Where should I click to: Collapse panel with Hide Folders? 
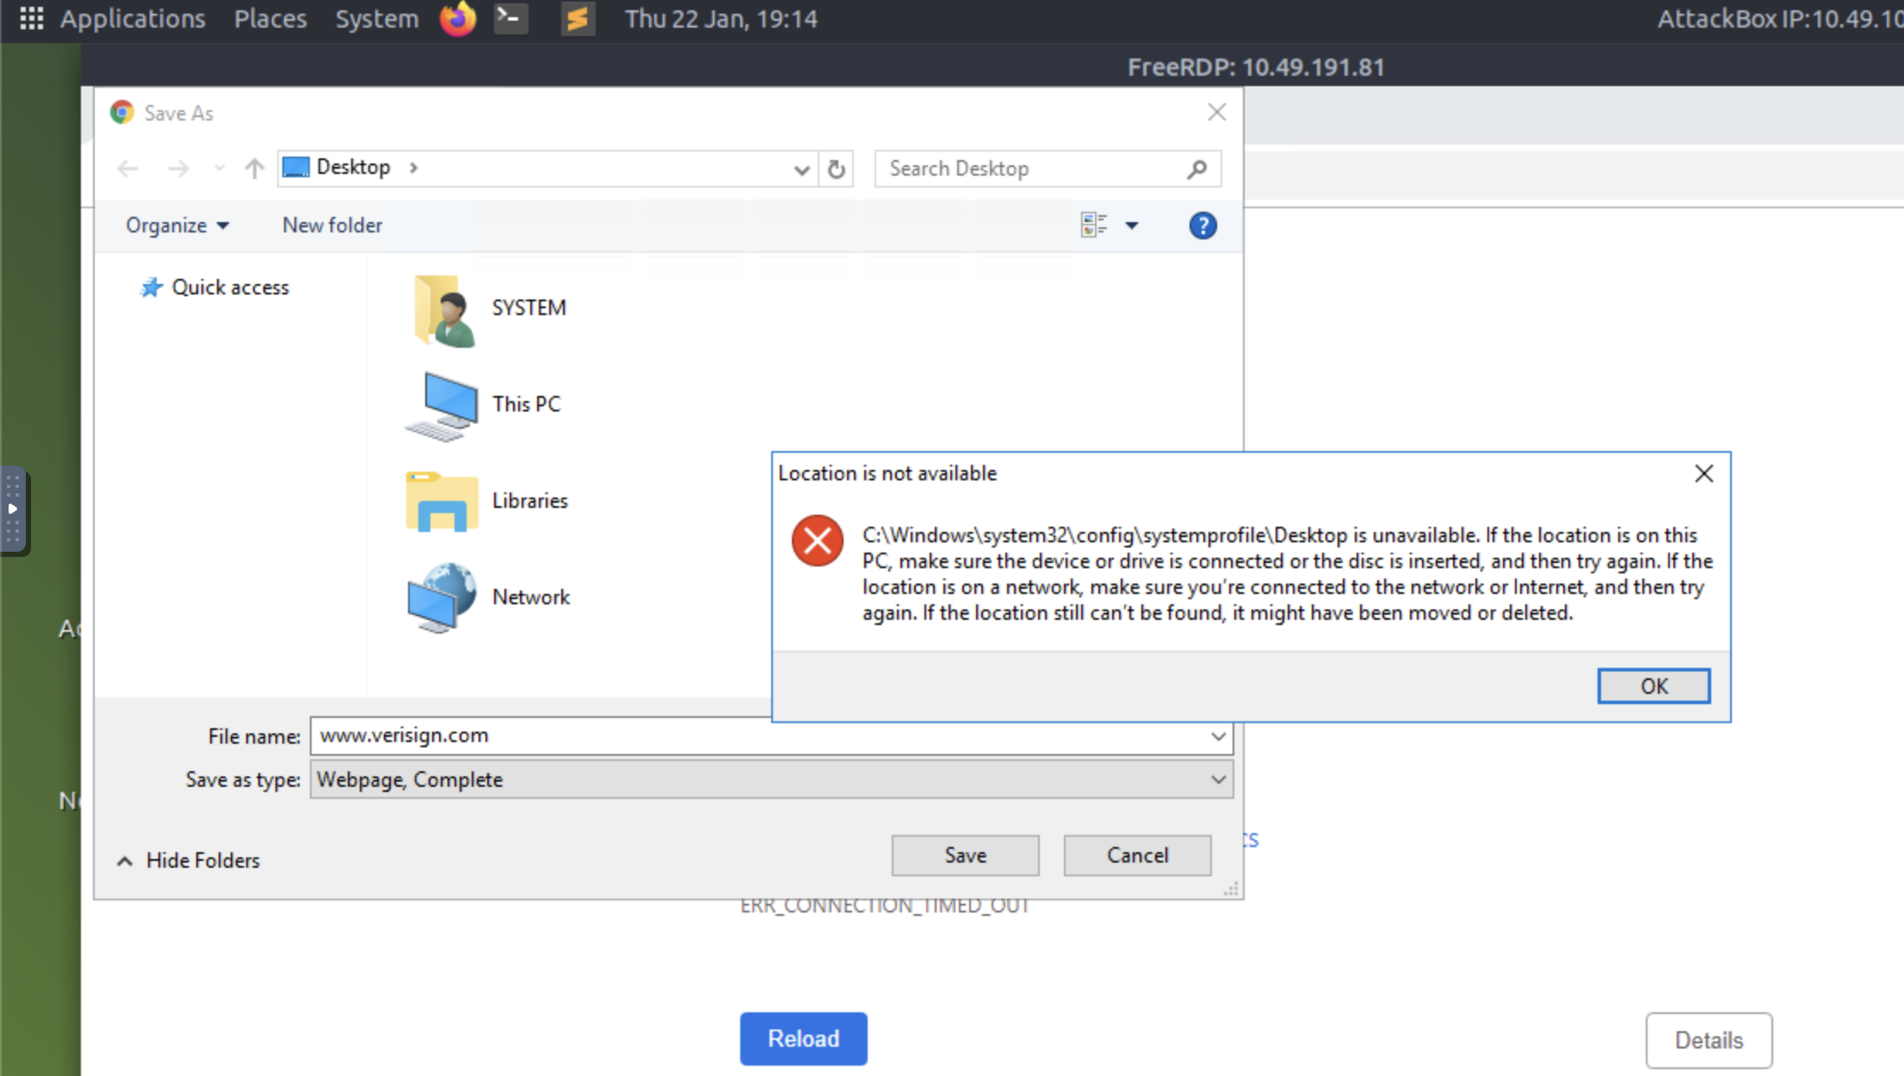(189, 860)
